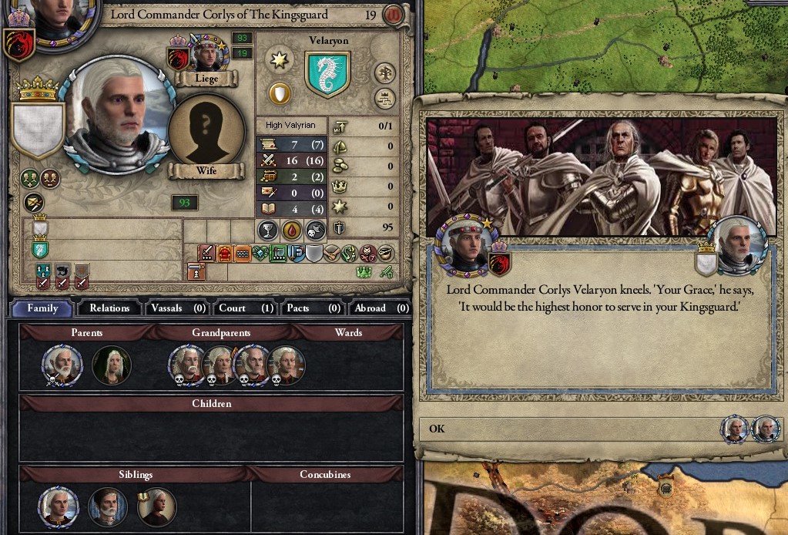788x535 pixels.
Task: Click the red blood-drop bloodline icon
Action: pyautogui.click(x=291, y=230)
